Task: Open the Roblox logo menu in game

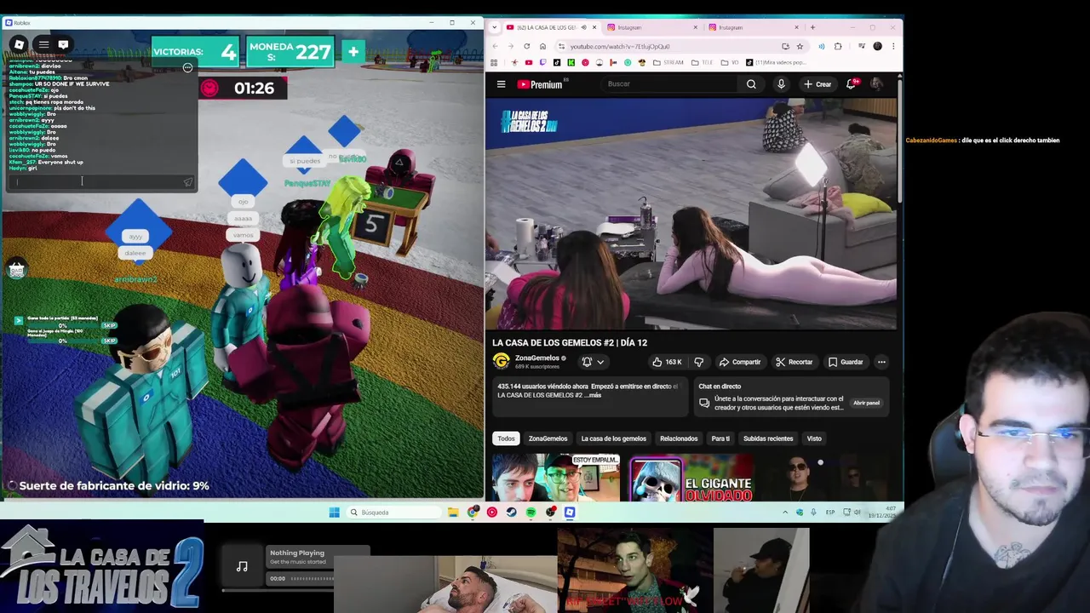Action: 19,44
